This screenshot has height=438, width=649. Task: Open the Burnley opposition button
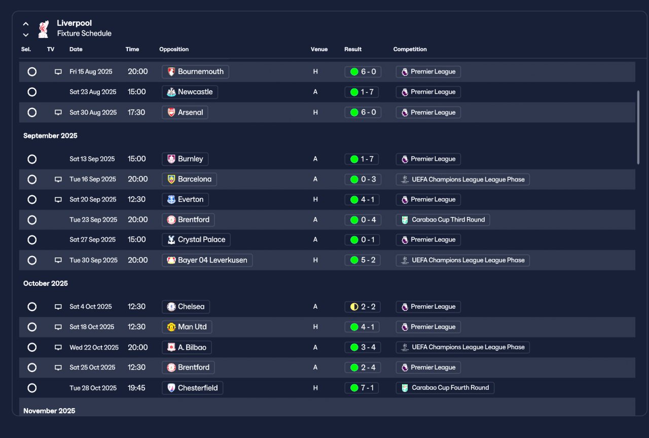[x=185, y=159]
